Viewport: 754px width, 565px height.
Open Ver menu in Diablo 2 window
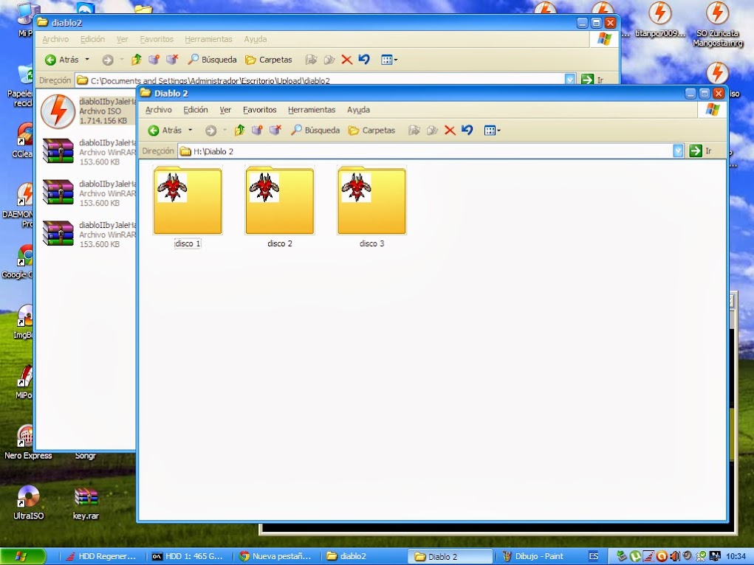[225, 110]
